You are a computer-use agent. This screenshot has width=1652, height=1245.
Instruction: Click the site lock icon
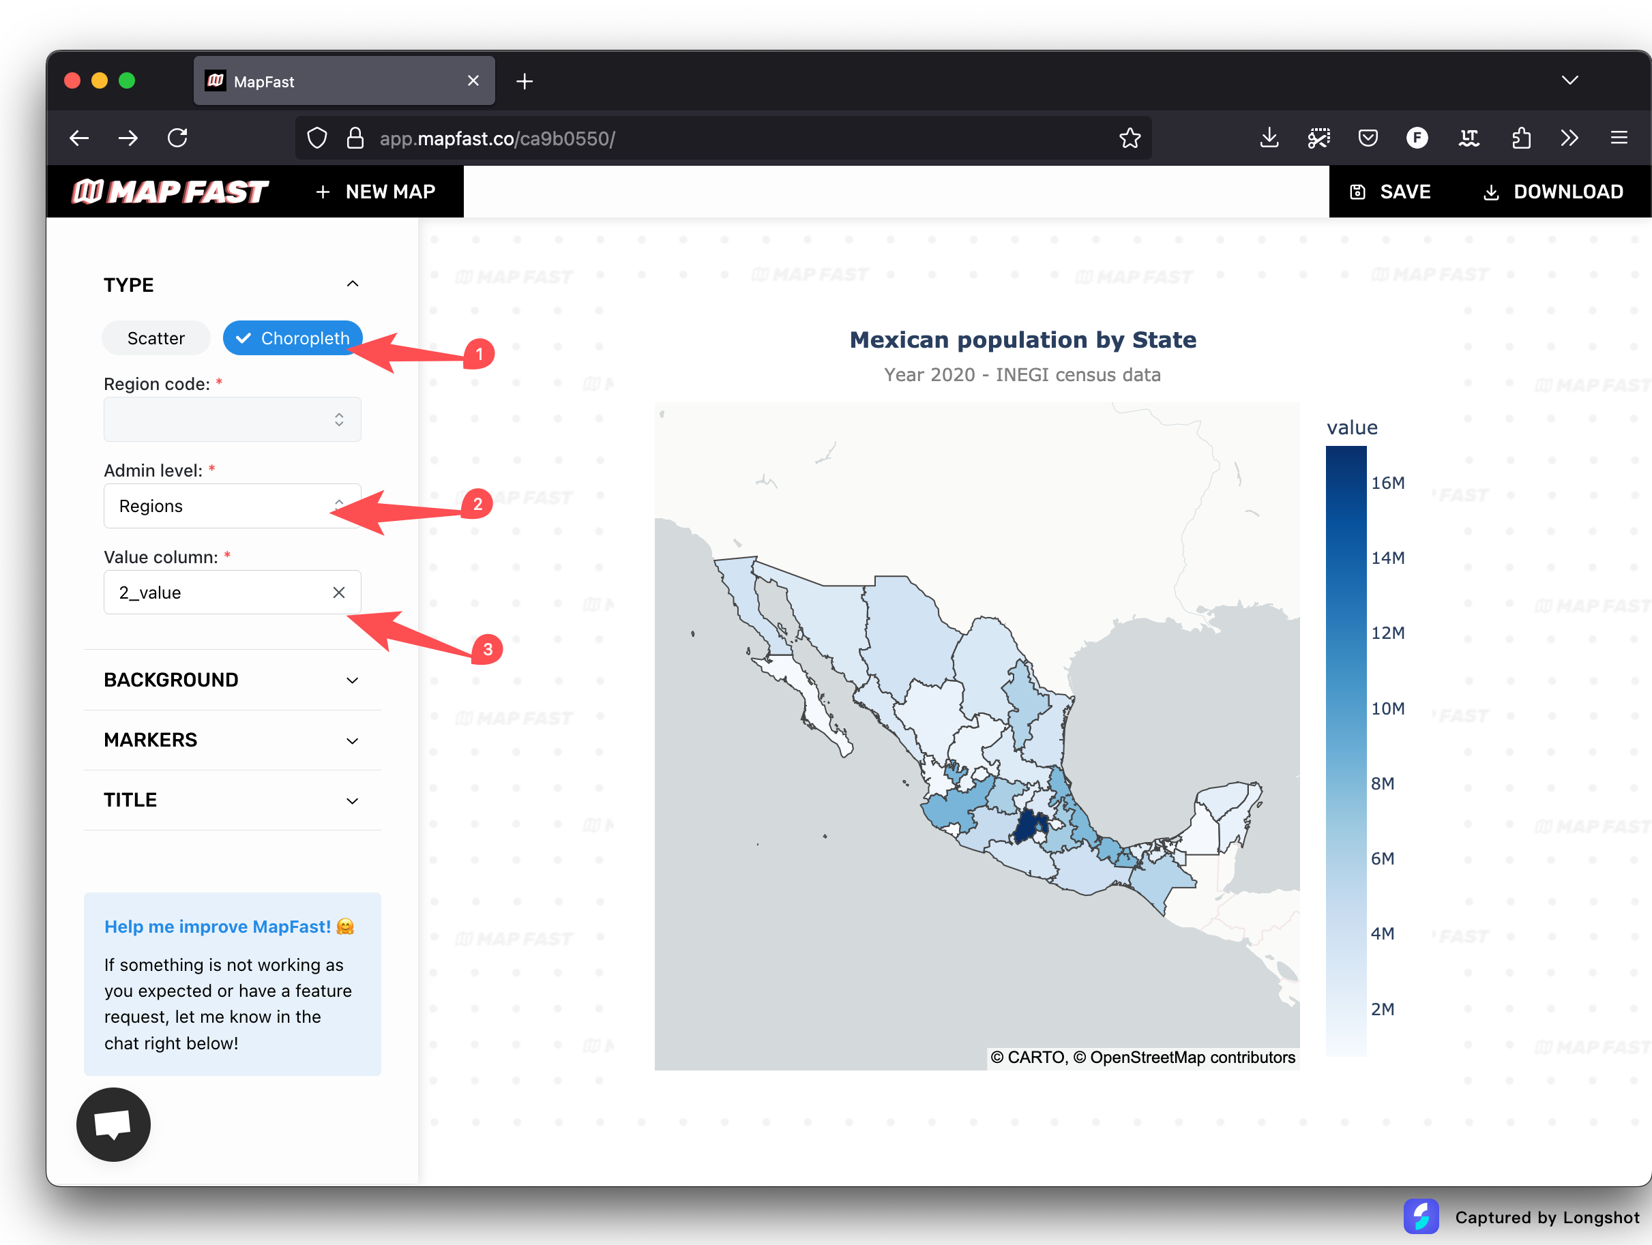pyautogui.click(x=355, y=138)
